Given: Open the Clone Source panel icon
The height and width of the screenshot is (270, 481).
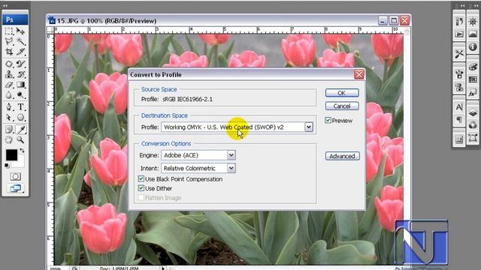Looking at the screenshot, I should tap(459, 87).
